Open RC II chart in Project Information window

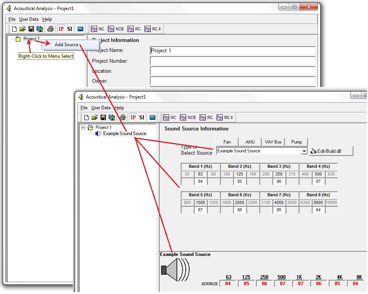point(153,29)
